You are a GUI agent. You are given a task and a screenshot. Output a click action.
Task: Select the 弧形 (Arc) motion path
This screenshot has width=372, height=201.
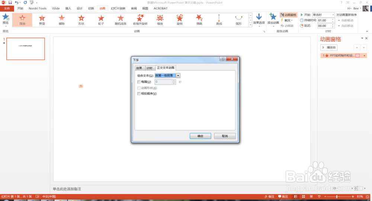coord(239,20)
